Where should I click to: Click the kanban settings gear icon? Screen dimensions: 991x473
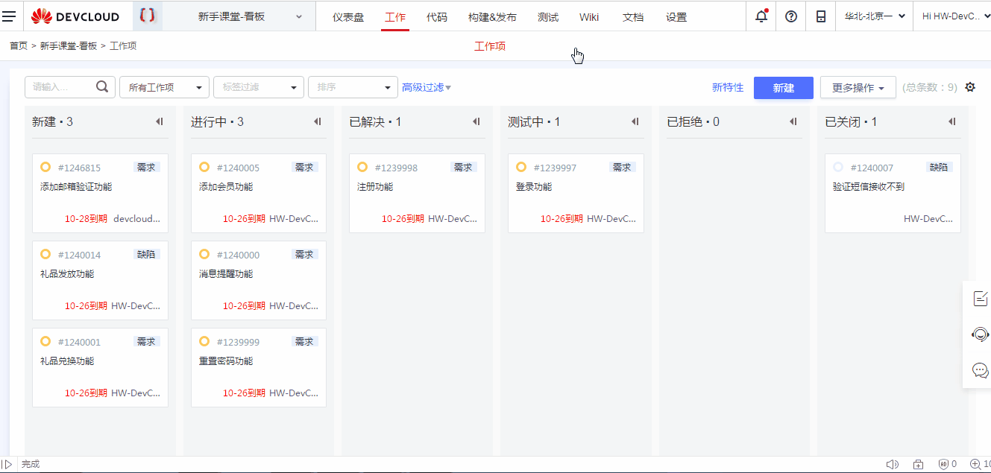969,87
